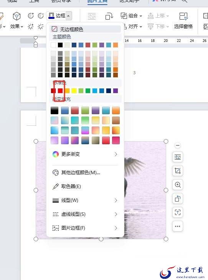The image size is (208, 280).
Task: Open the Dashed Line Style (虚线线型) submenu
Action: [x=85, y=214]
